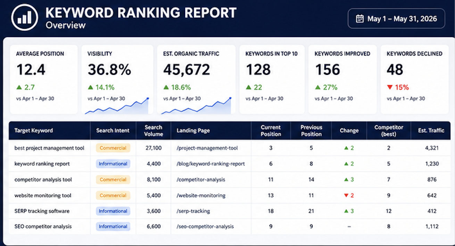Open landing page /seo-competitor-analysis
455x246 pixels.
coord(205,227)
